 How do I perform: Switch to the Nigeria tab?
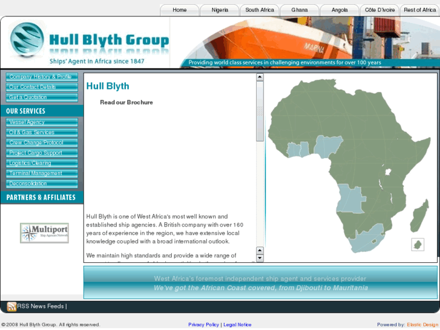pyautogui.click(x=220, y=10)
